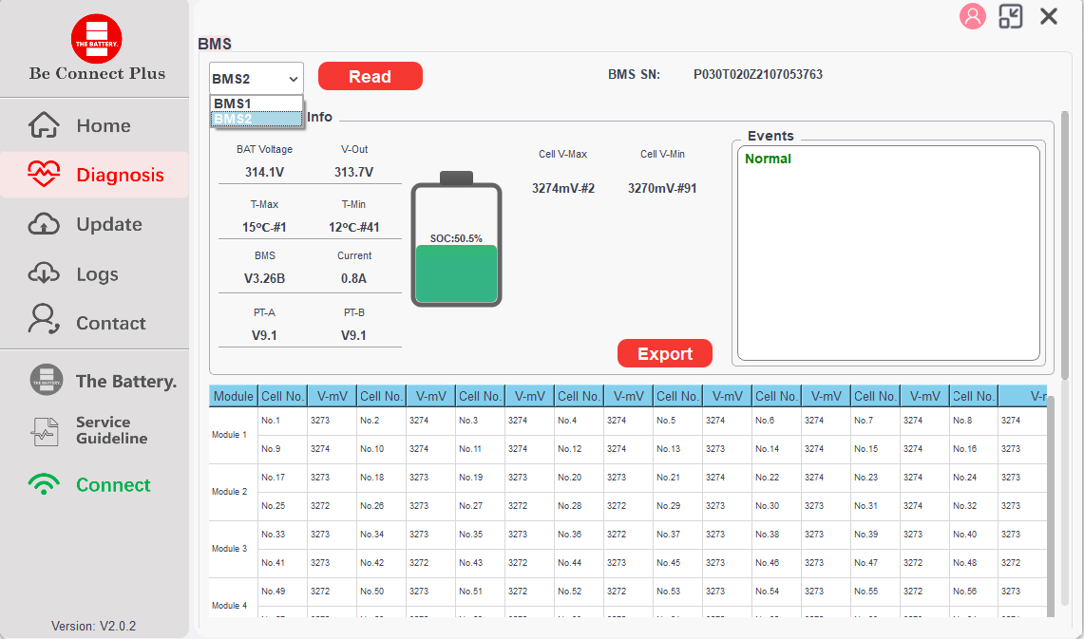1084x639 pixels.
Task: Select Module 3 row label
Action: [x=229, y=549]
